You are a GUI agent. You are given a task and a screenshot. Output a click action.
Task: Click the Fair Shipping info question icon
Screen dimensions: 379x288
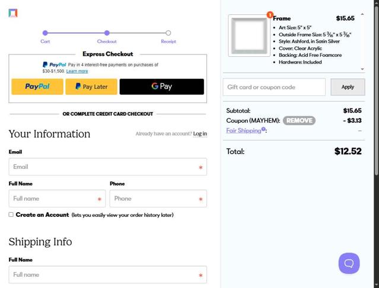coord(263,129)
